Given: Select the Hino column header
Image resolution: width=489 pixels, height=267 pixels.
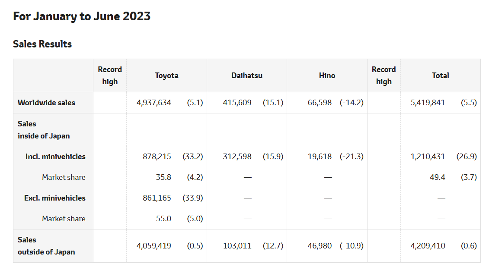Looking at the screenshot, I should click(x=327, y=75).
